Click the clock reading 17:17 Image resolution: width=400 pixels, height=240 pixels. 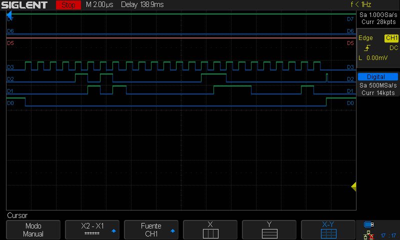[388, 235]
